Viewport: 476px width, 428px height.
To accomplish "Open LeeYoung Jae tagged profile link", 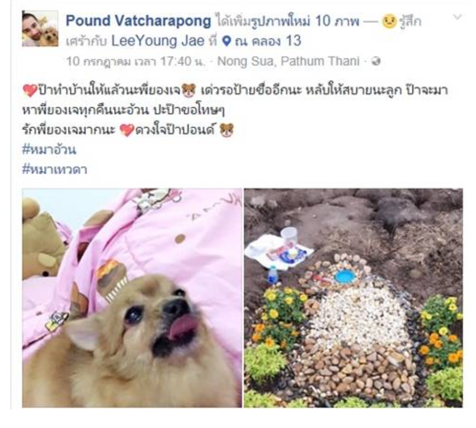I will click(x=158, y=41).
